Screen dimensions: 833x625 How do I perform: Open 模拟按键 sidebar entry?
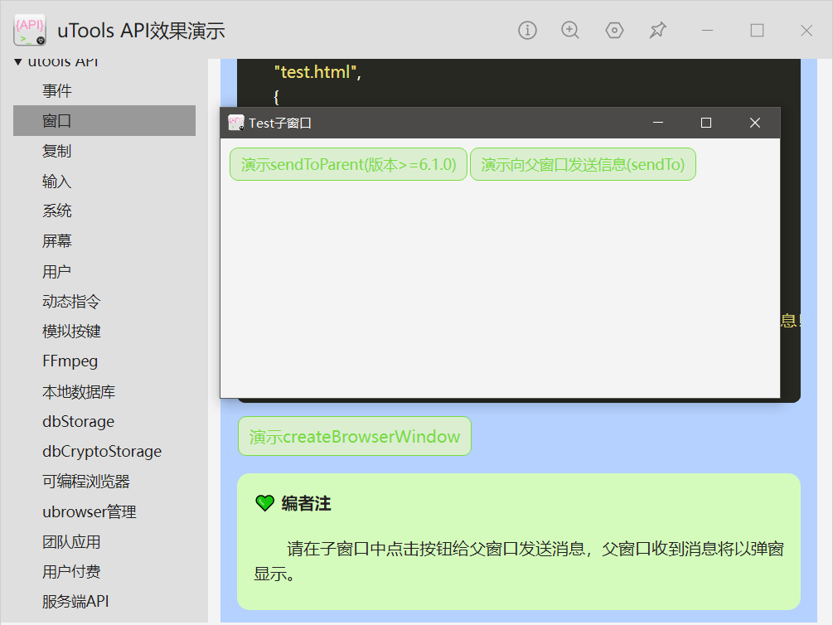point(104,332)
